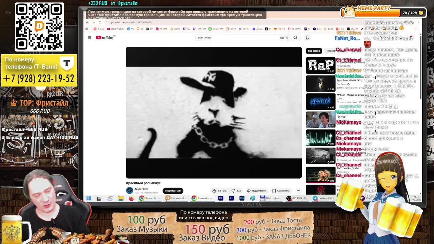Open the Super Girl channel avatar
This screenshot has width=434, height=244.
[x=130, y=190]
